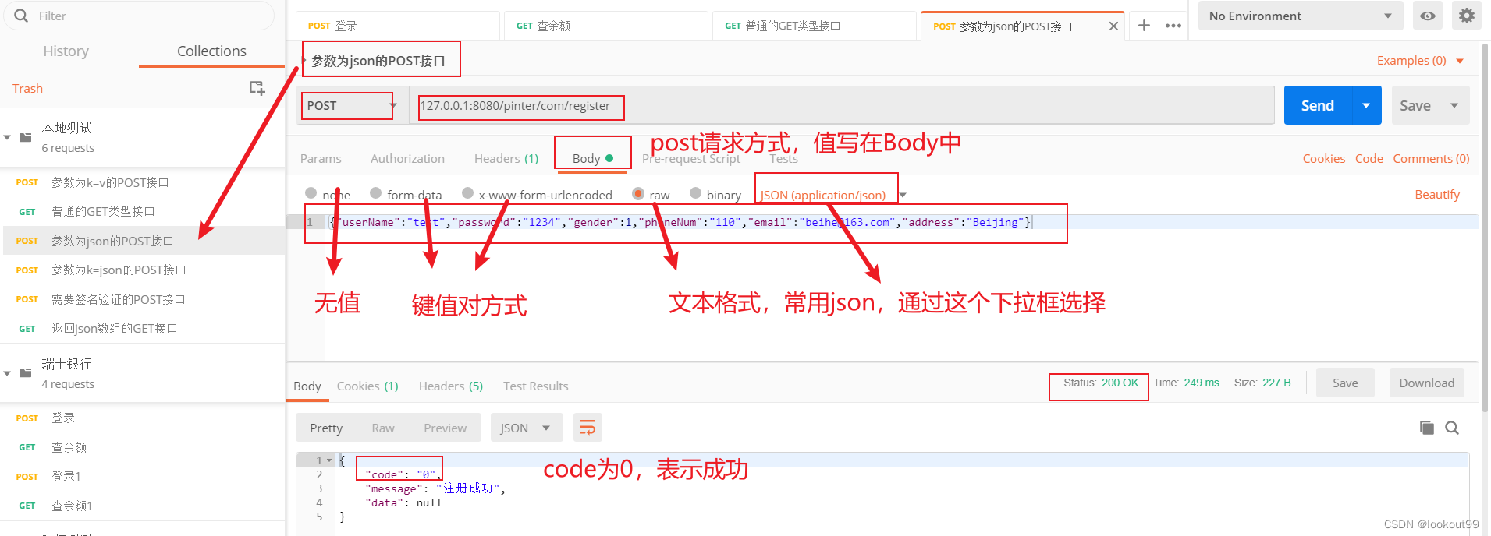Switch to the POST 登录 request tab
The image size is (1491, 536).
[x=397, y=26]
